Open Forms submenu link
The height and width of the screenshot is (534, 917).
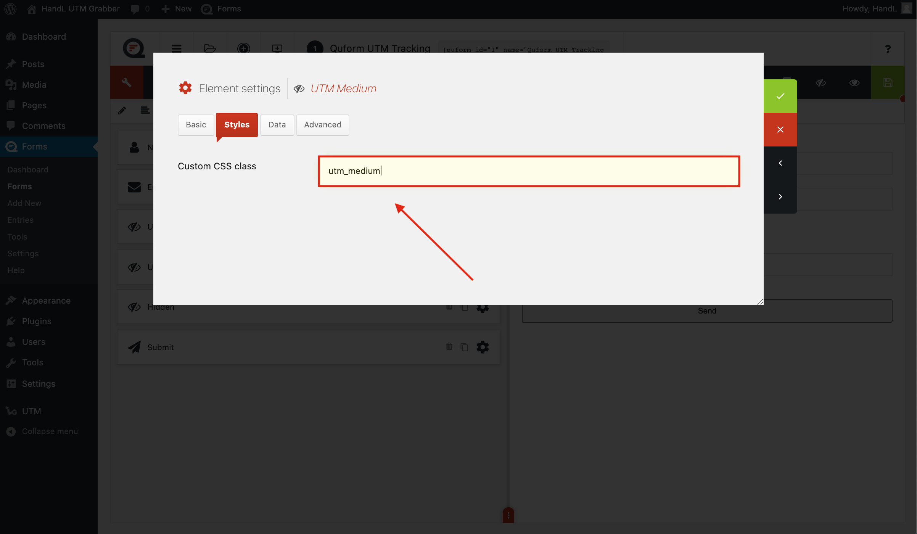coord(19,187)
